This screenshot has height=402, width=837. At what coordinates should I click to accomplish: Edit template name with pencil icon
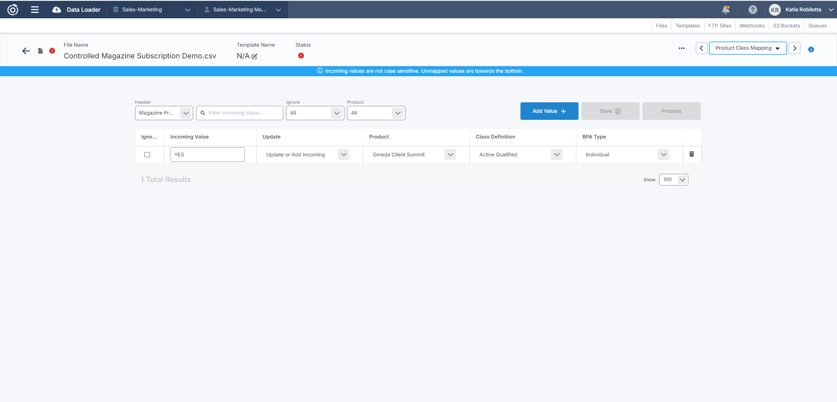pos(255,57)
